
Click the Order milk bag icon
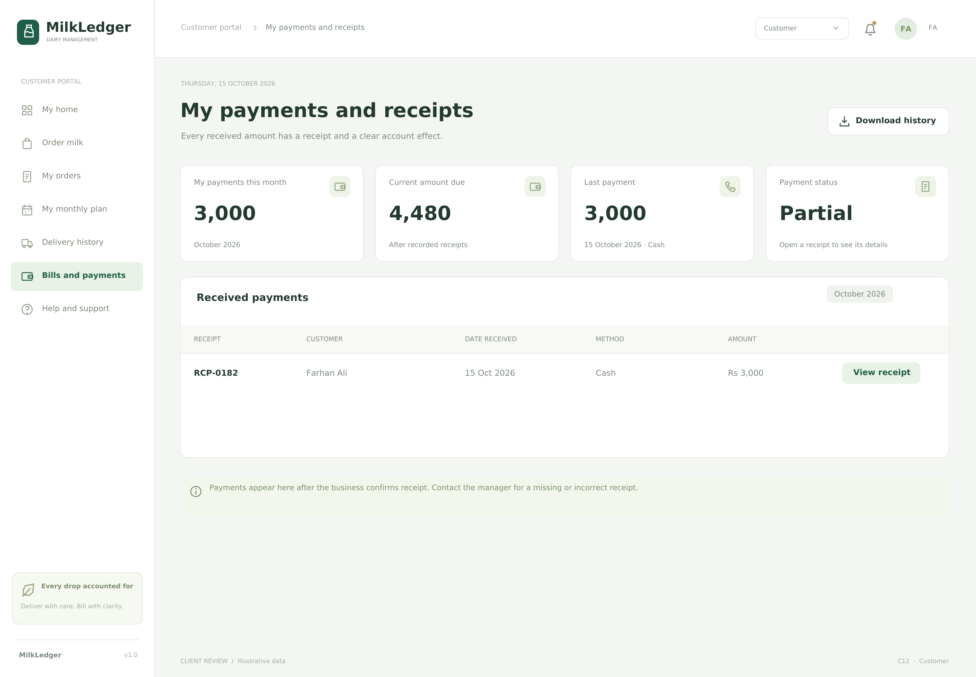tap(27, 144)
